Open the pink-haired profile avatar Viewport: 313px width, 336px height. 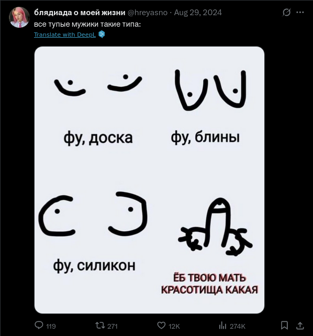coord(19,17)
